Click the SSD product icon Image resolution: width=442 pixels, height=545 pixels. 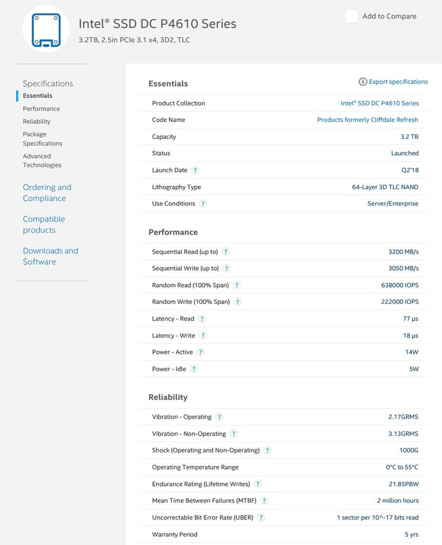pos(46,29)
